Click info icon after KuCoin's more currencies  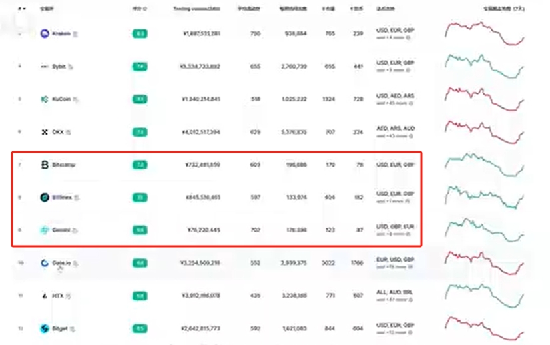[x=411, y=103]
